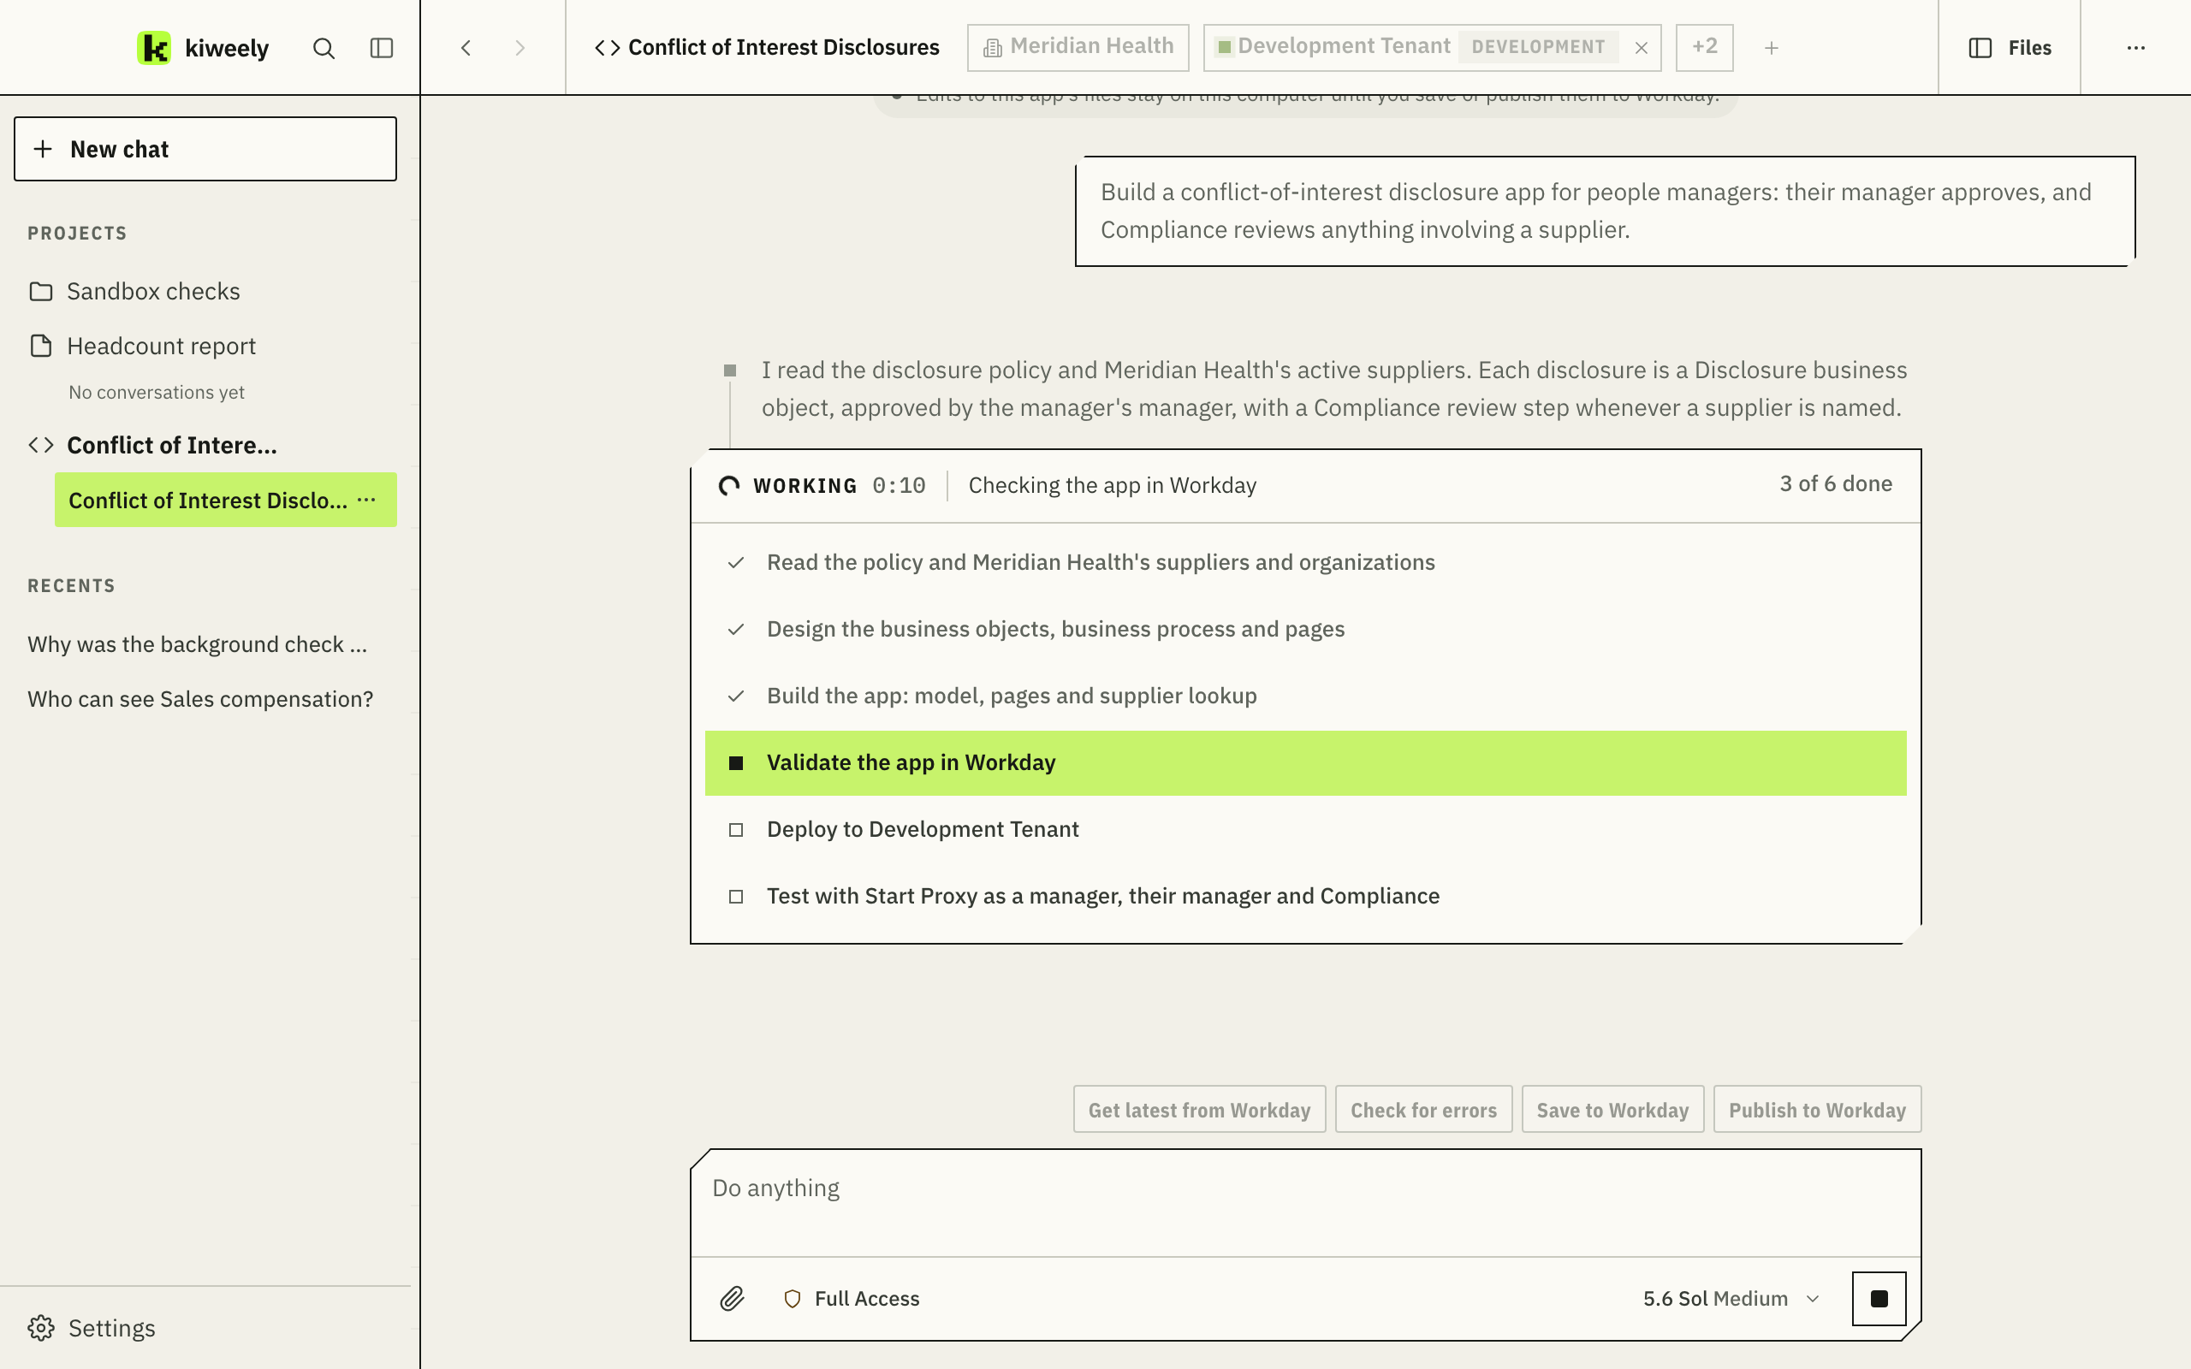Screen dimensions: 2191x1369
Task: Open the 5.6 Sol Medium model dropdown
Action: tap(1731, 1300)
